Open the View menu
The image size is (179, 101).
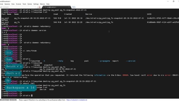click(x=13, y=4)
